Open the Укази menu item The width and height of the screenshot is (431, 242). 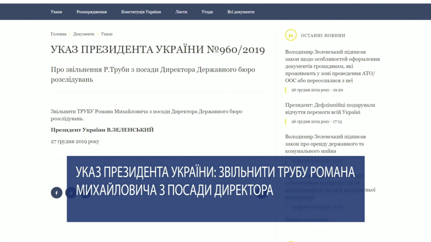pyautogui.click(x=56, y=12)
